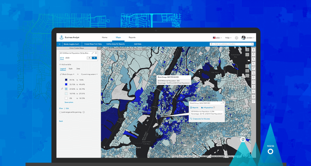Viewport: 311px width, 166px height.
Task: Click the pale 18.74% to 27.01% swatch
Action: pos(66,93)
